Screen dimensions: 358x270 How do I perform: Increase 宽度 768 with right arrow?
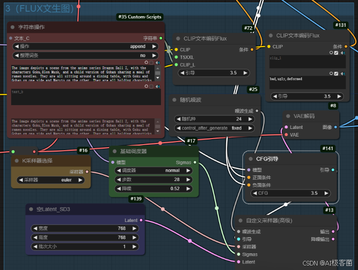[x=134, y=228]
